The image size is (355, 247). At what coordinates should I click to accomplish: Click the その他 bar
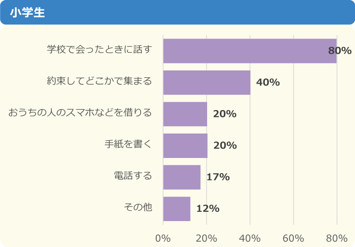176,208
